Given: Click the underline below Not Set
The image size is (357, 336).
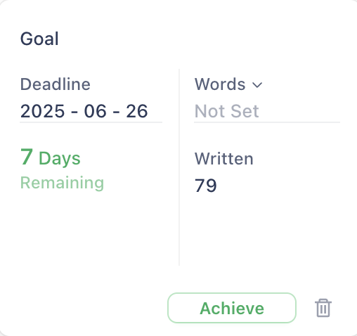Looking at the screenshot, I should point(267,122).
